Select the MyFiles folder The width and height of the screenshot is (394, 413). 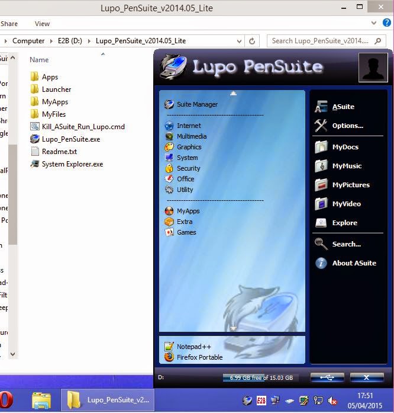48,114
